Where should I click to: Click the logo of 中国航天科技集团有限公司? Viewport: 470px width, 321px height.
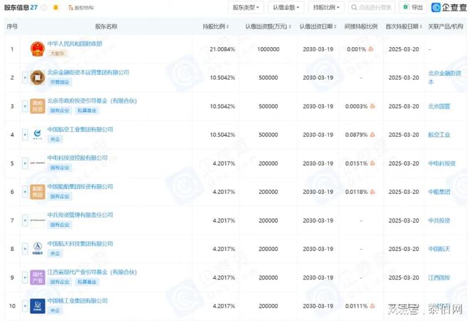[x=38, y=249]
